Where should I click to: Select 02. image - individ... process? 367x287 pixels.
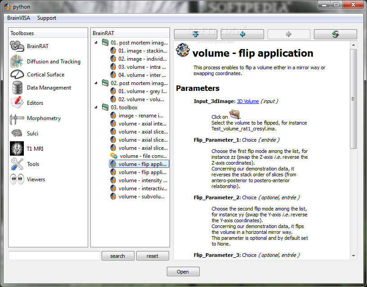139,59
